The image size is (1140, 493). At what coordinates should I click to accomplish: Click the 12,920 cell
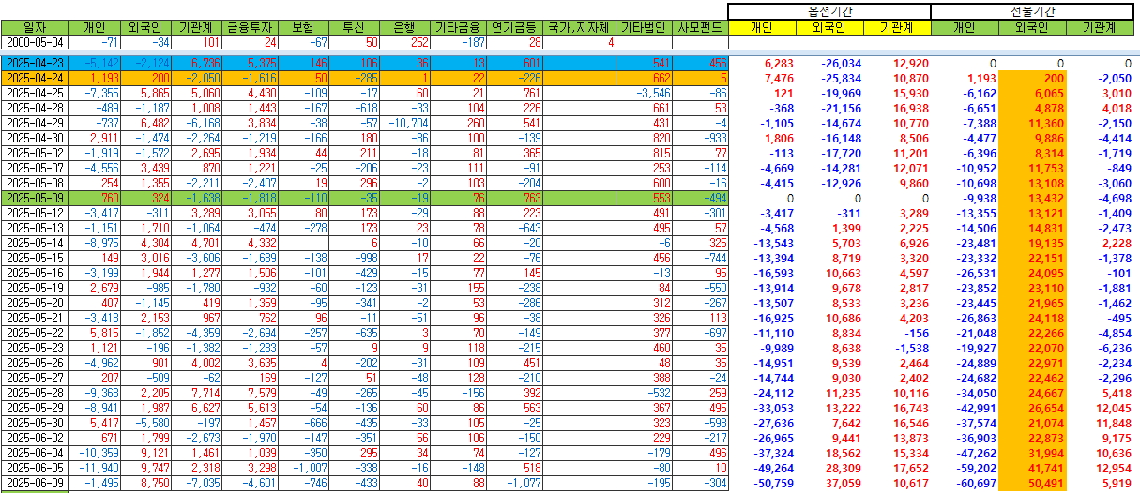(x=896, y=63)
